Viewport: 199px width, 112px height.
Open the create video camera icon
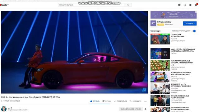coord(179,5)
